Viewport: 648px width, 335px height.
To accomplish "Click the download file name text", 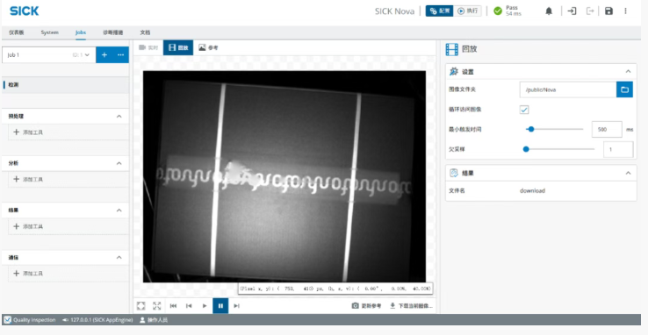I will tap(532, 190).
